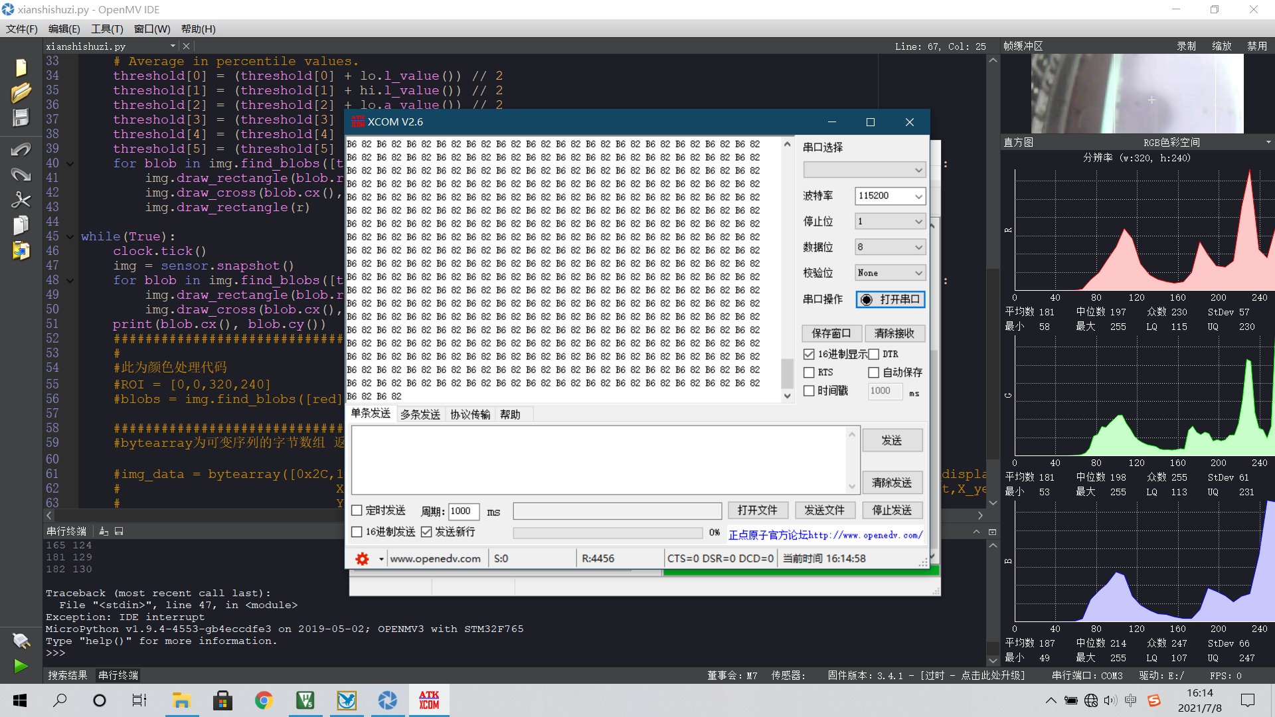Image resolution: width=1275 pixels, height=717 pixels.
Task: Run the script with the green arrow
Action: click(20, 666)
